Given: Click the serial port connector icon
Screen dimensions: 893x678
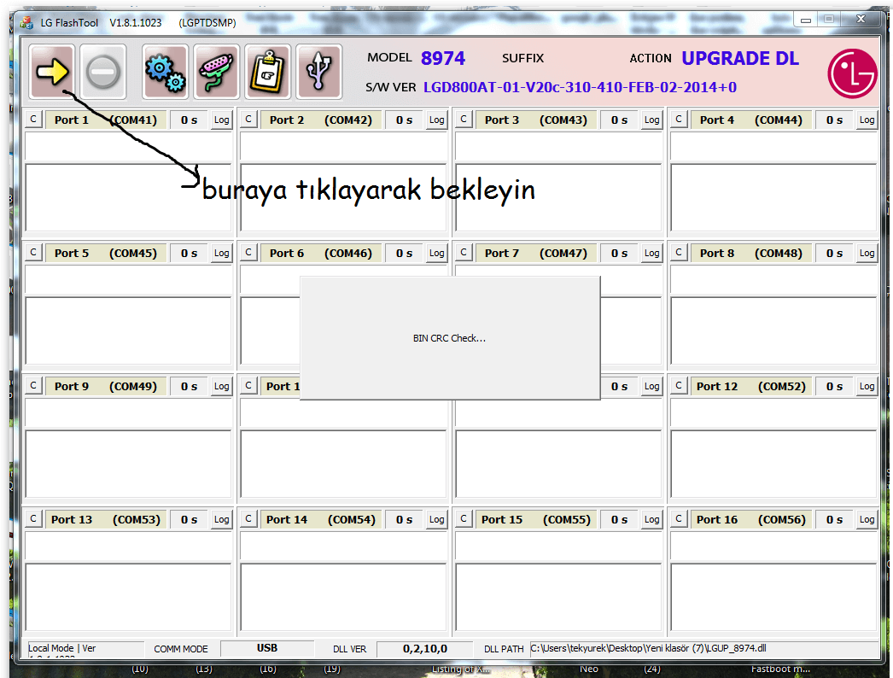Looking at the screenshot, I should click(217, 72).
